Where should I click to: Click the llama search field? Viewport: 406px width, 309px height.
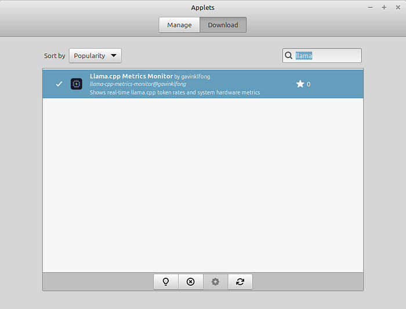(322, 56)
